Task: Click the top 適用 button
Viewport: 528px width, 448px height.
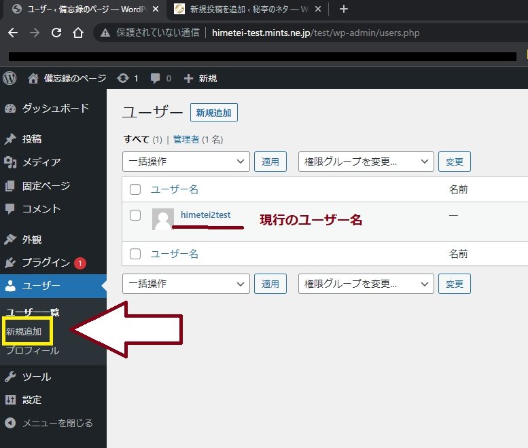Action: coord(270,162)
